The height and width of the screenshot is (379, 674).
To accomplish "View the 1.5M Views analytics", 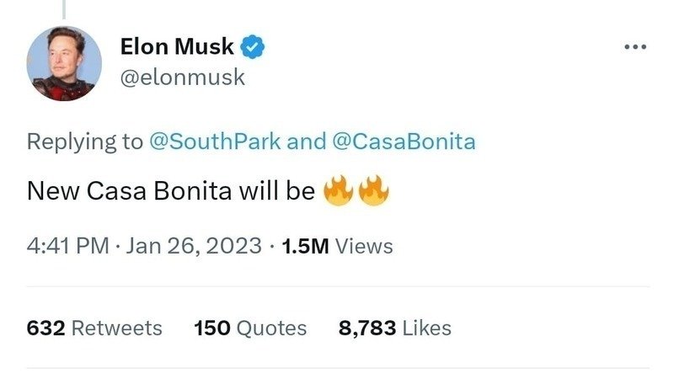I will coord(337,246).
